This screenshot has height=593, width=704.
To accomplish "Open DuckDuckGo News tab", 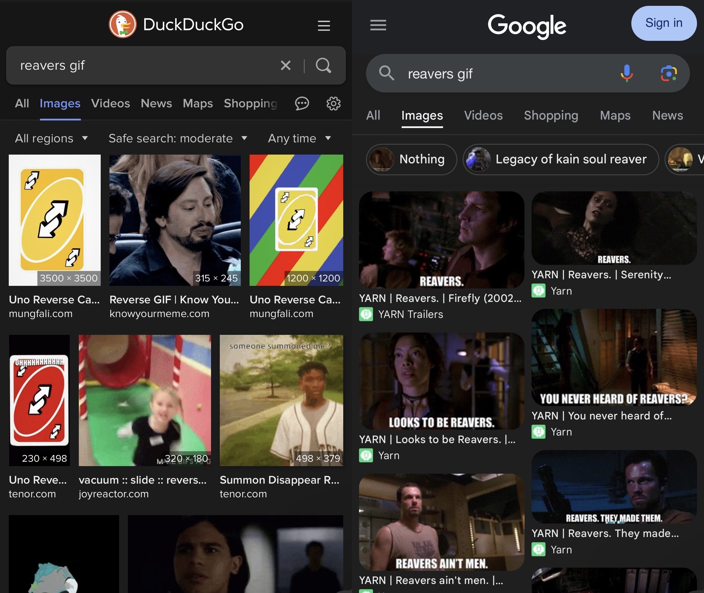I will 156,103.
